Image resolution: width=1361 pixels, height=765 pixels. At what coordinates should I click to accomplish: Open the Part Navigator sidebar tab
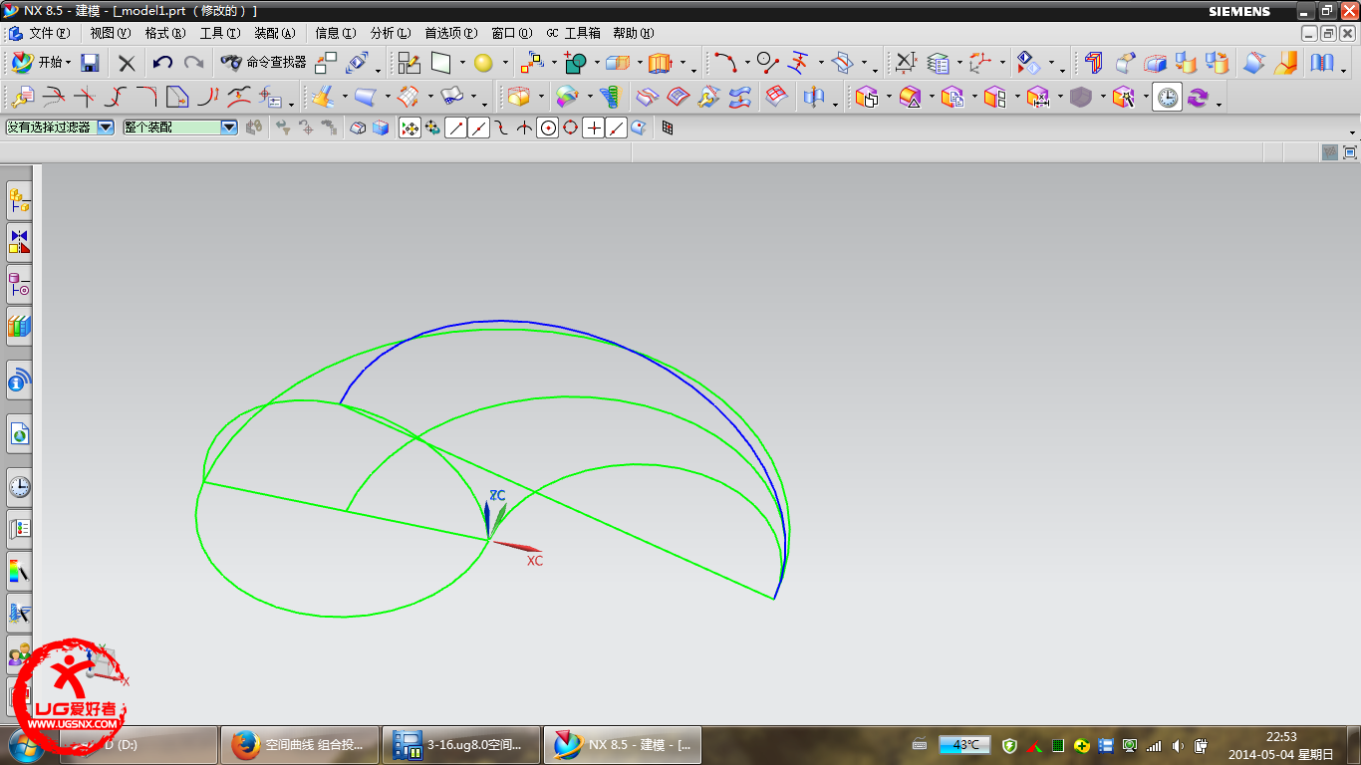point(19,284)
